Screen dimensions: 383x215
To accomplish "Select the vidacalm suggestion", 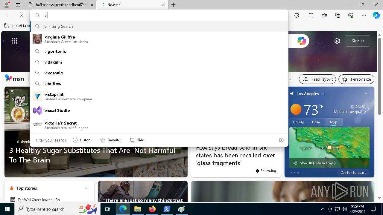I will (159, 62).
